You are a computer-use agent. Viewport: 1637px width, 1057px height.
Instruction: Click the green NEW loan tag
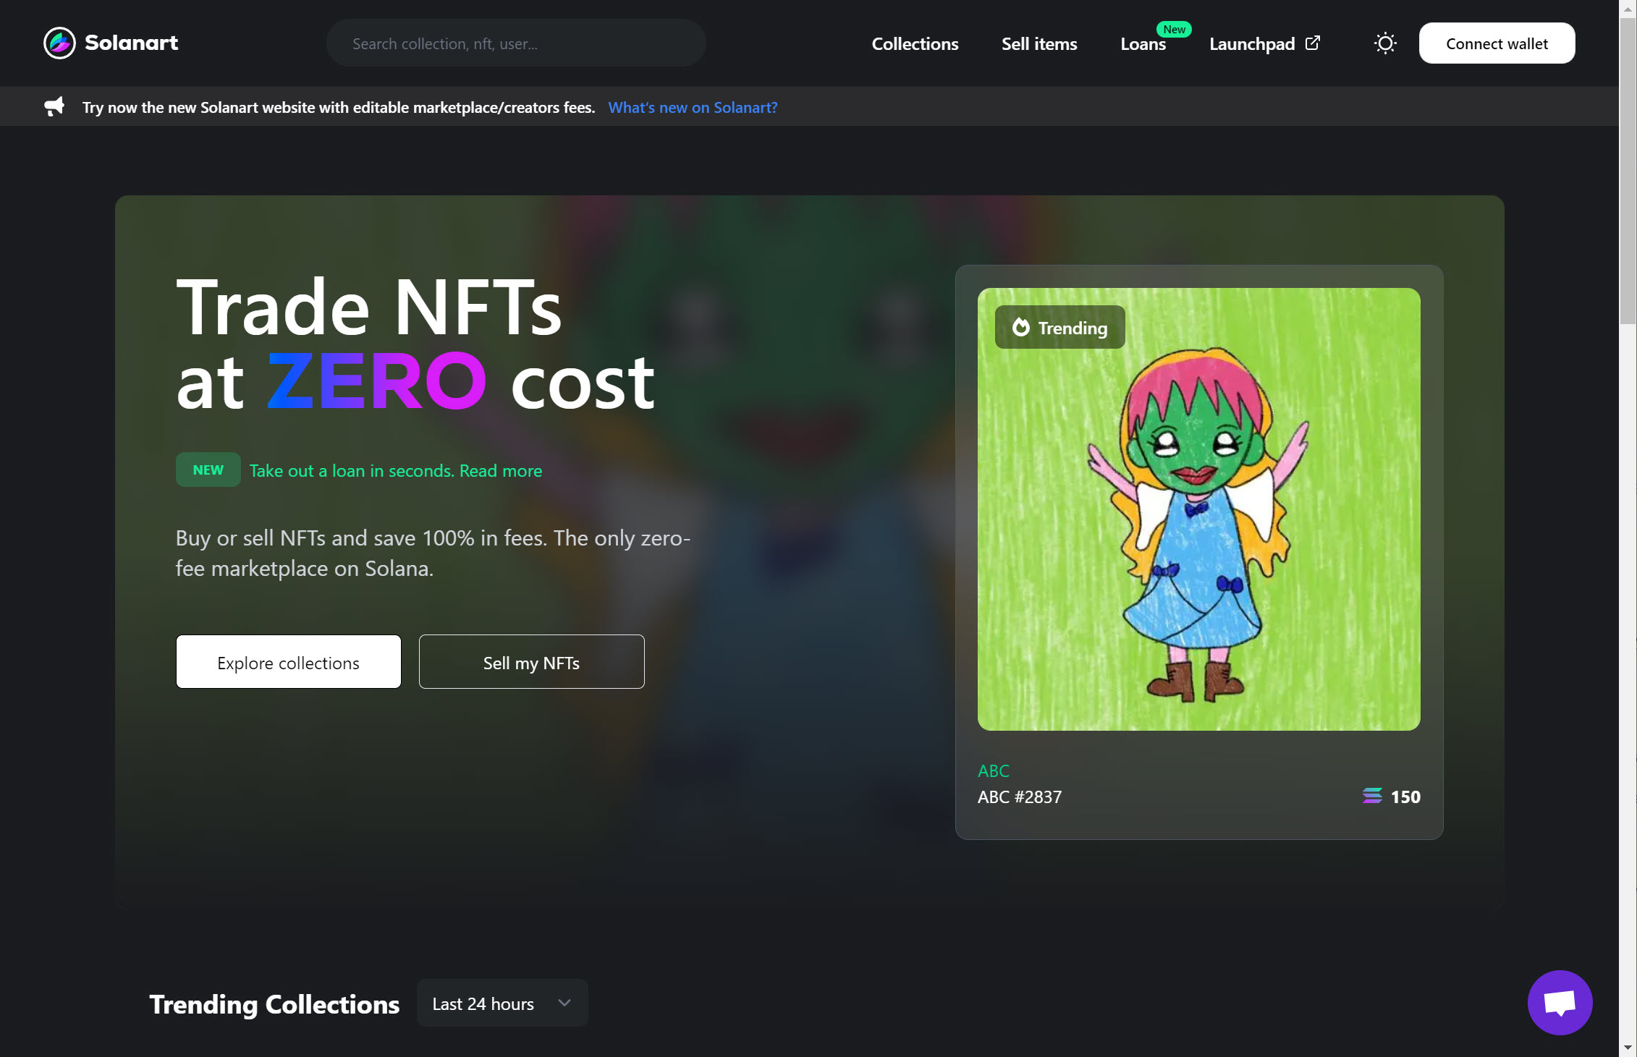click(x=208, y=470)
